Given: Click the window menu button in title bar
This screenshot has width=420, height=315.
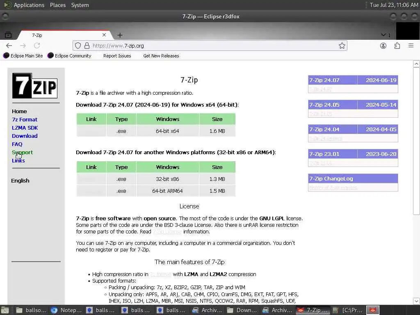Looking at the screenshot, I should point(5,16).
